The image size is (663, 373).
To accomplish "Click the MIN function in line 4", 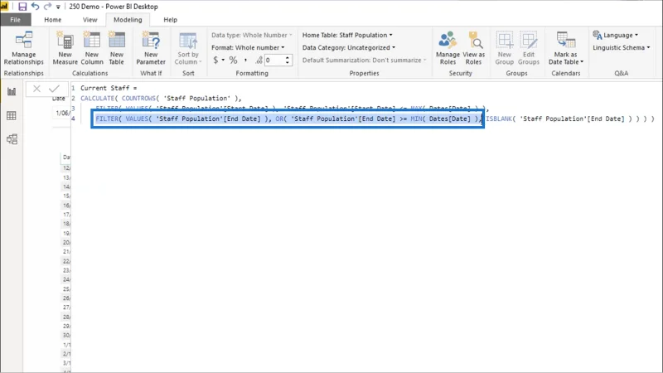I will (x=416, y=119).
